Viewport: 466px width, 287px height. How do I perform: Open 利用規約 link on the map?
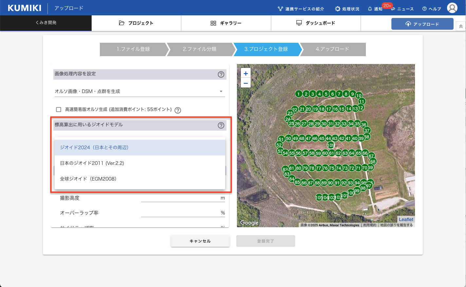tap(370, 225)
